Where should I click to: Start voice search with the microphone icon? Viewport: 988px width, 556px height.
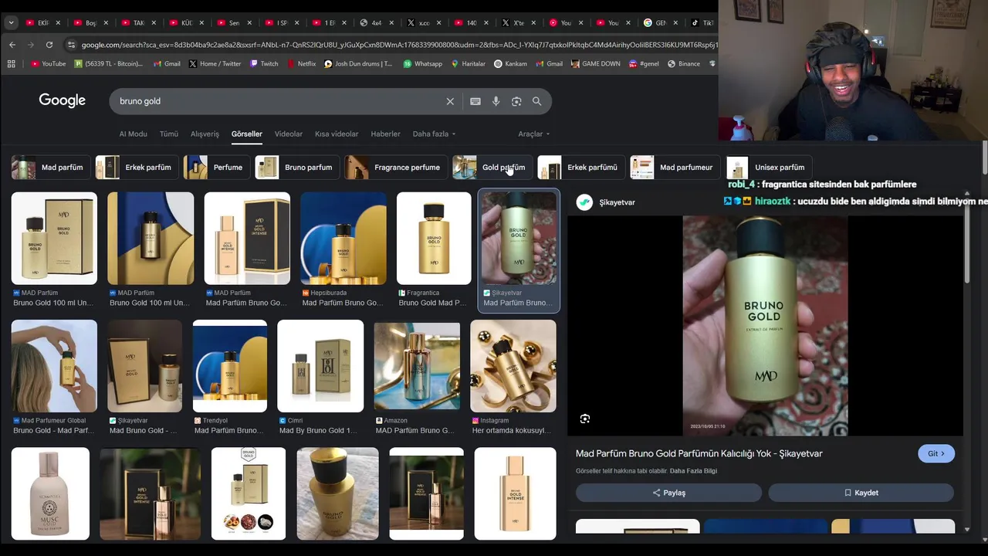pyautogui.click(x=496, y=101)
